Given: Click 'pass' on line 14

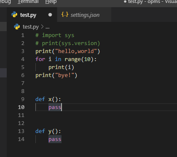Looking at the screenshot, I should click(x=55, y=139).
